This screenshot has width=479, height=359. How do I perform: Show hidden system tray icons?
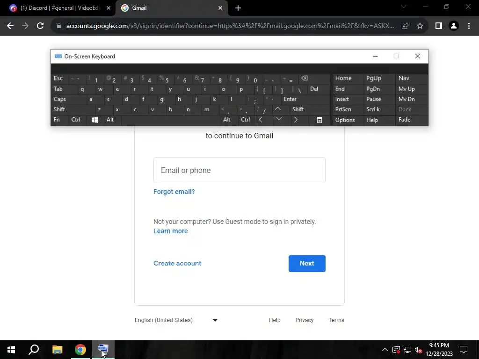[385, 350]
